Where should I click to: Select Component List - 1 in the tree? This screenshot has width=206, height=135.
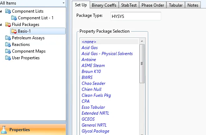click(36, 18)
